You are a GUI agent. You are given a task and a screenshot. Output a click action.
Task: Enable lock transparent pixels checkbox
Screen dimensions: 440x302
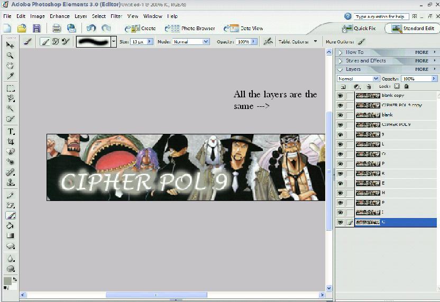397,86
